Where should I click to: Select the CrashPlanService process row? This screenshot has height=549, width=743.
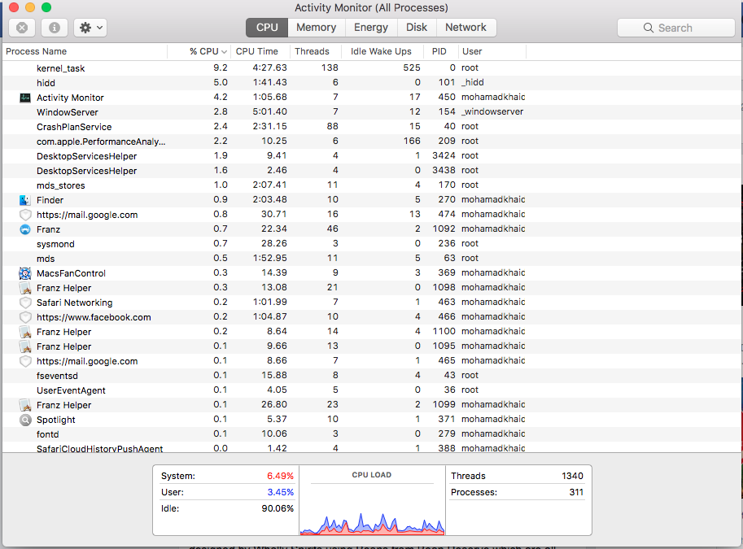[x=371, y=127]
